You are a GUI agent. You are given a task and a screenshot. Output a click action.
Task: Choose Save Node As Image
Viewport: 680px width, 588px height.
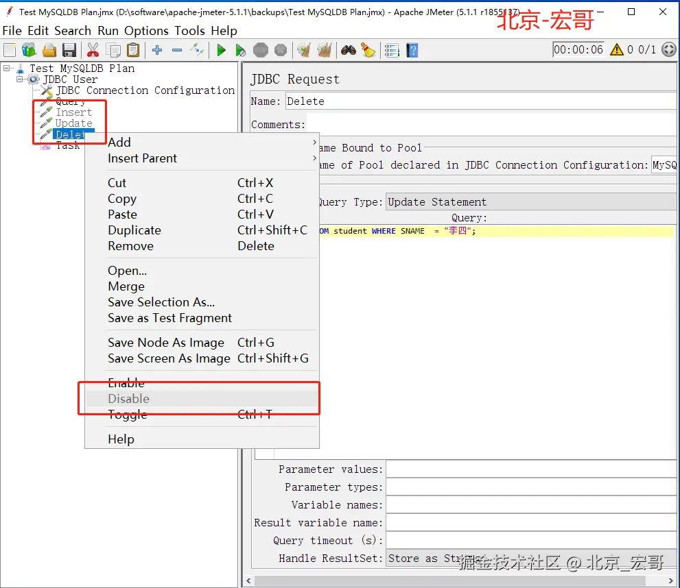click(x=202, y=343)
